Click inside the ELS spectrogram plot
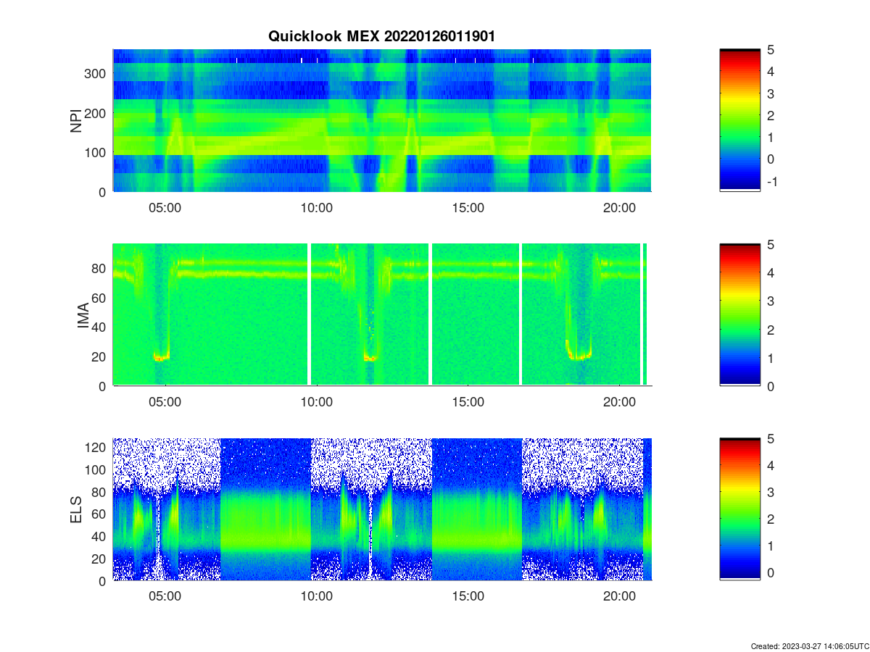Screen dimensions: 870x652 382,509
